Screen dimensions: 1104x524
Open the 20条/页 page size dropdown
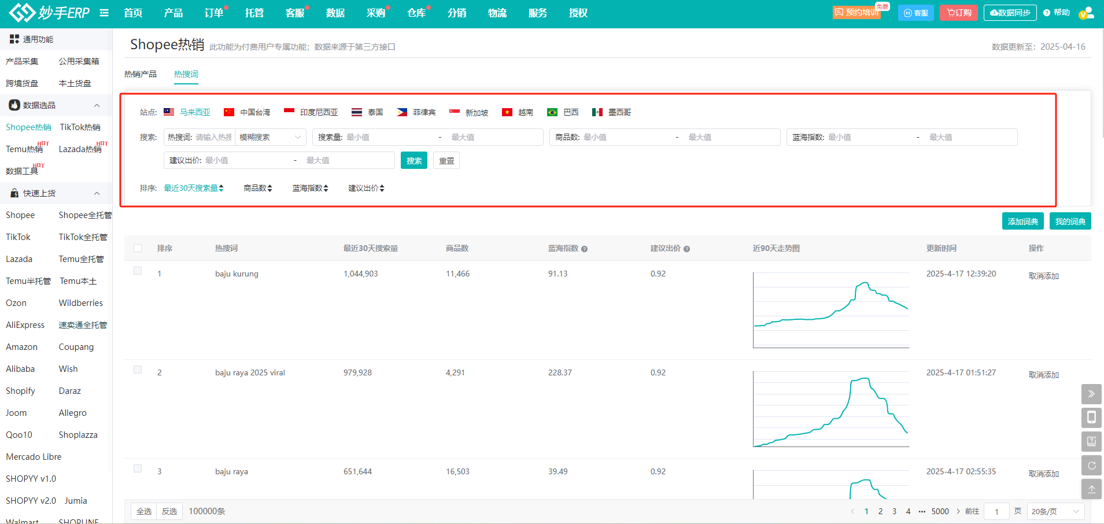(1055, 511)
